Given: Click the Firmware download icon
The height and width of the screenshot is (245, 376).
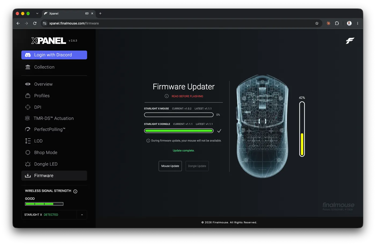Looking at the screenshot, I should point(28,176).
